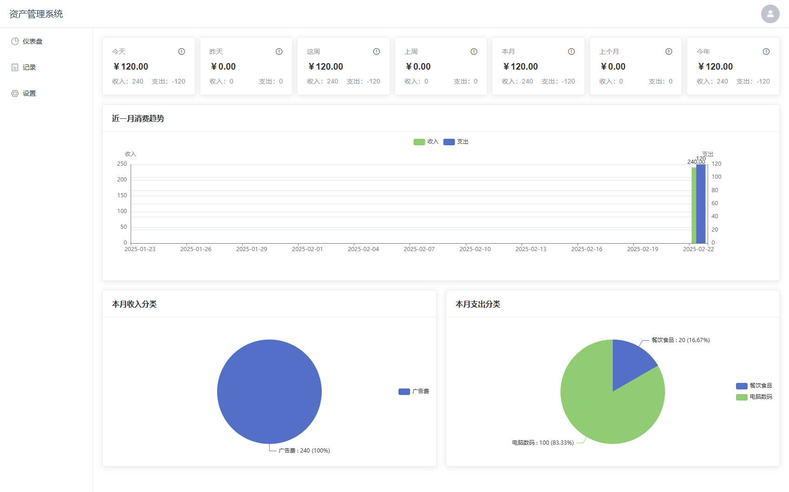Viewport: 789px width, 492px height.
Task: Click the ¥0.00 amount on 上周 card
Action: click(418, 66)
